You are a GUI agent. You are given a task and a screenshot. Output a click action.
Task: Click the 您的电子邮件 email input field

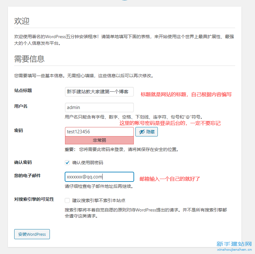[x=99, y=177]
